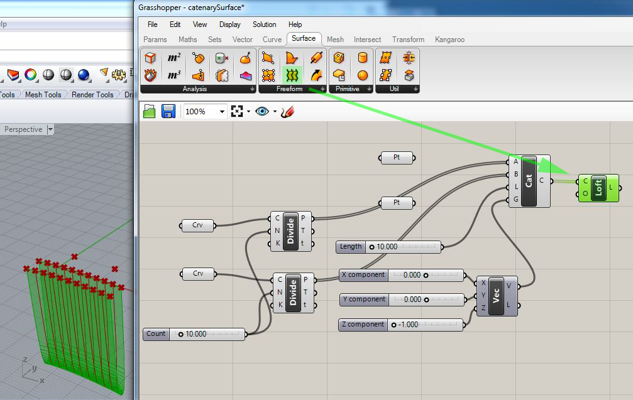Click the Save file floppy disk icon
The width and height of the screenshot is (633, 400).
168,111
